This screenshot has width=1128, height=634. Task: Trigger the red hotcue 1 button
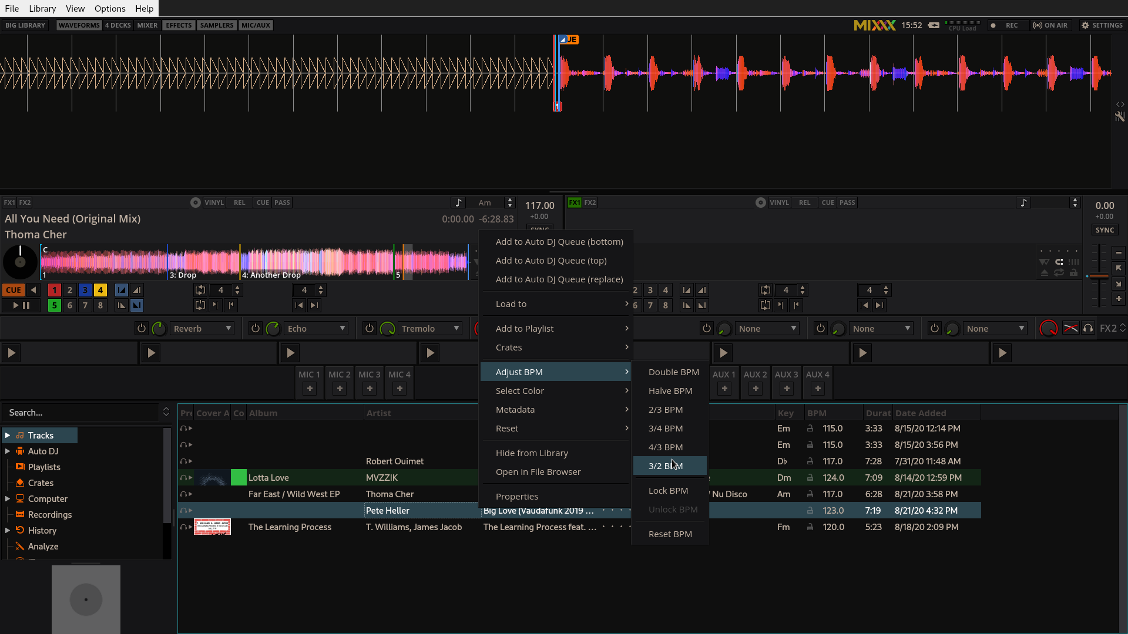pyautogui.click(x=54, y=290)
